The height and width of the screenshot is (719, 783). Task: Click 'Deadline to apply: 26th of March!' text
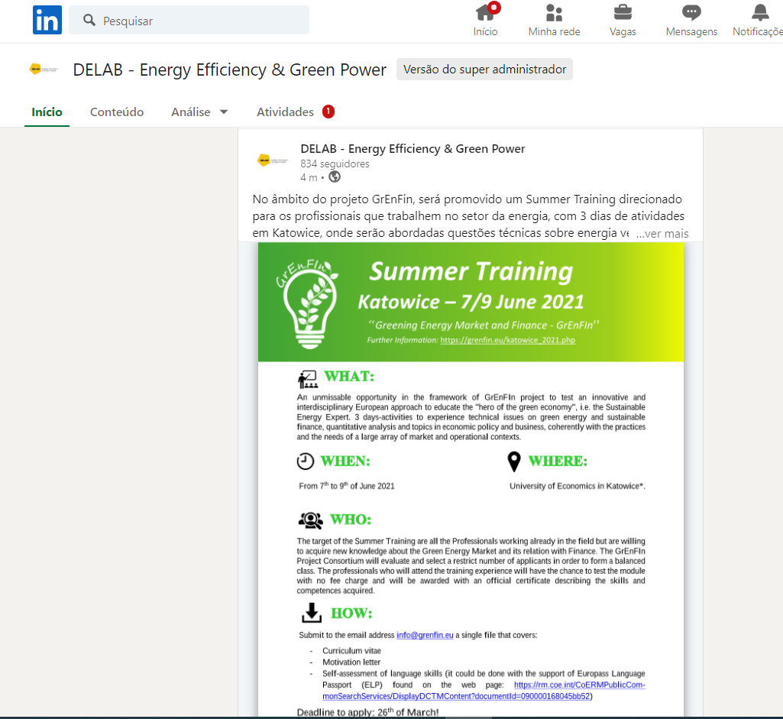tap(367, 712)
